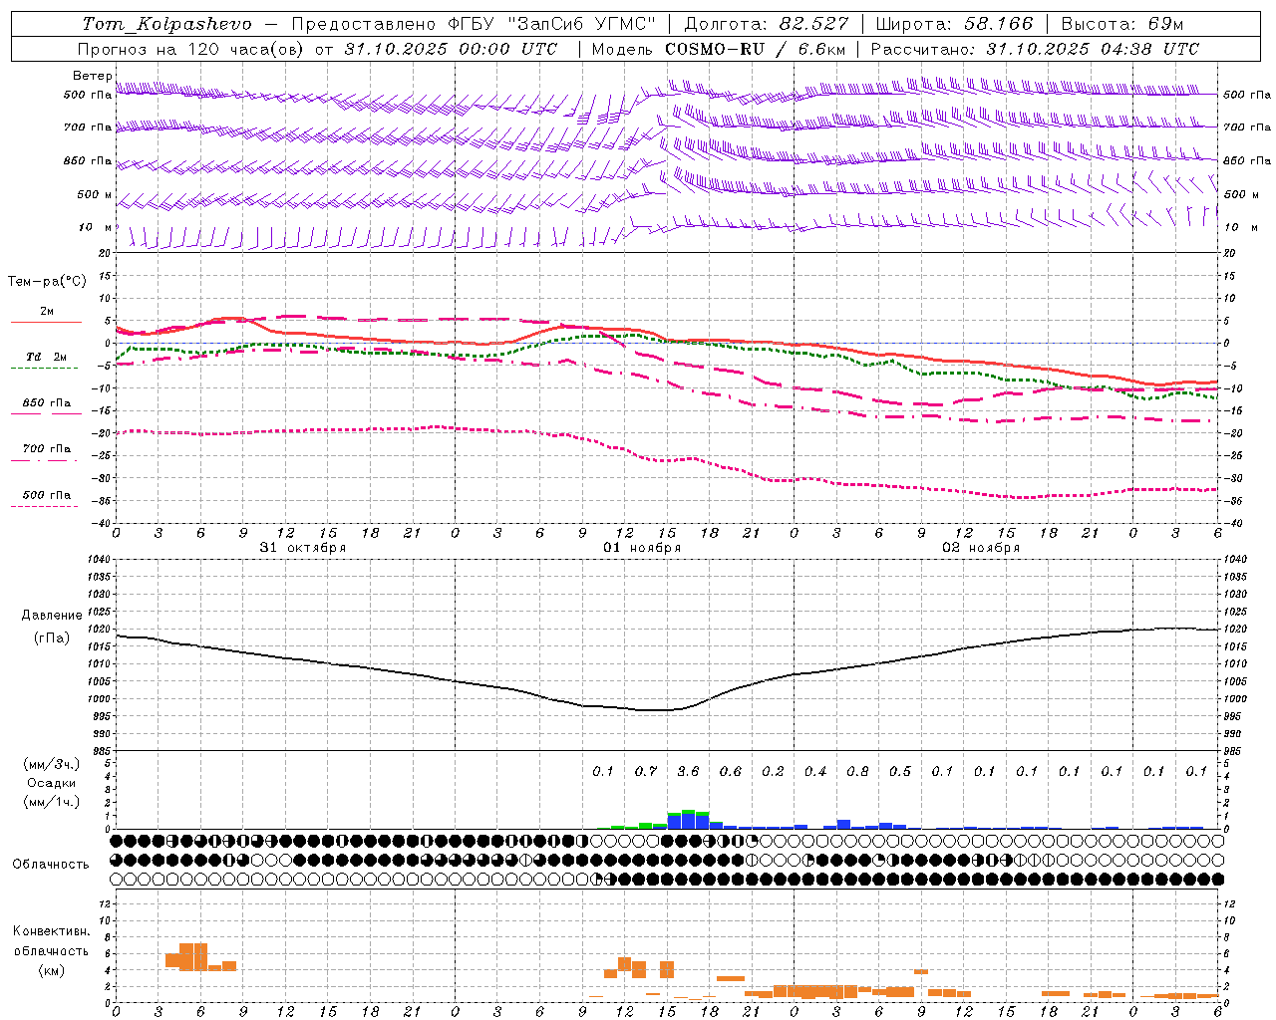Click the '31 октября' date label
1276x1020 pixels.
pyautogui.click(x=303, y=548)
